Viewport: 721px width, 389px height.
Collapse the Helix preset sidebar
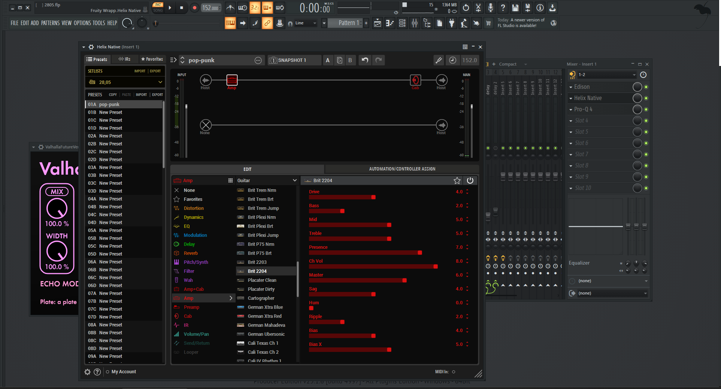pos(173,60)
